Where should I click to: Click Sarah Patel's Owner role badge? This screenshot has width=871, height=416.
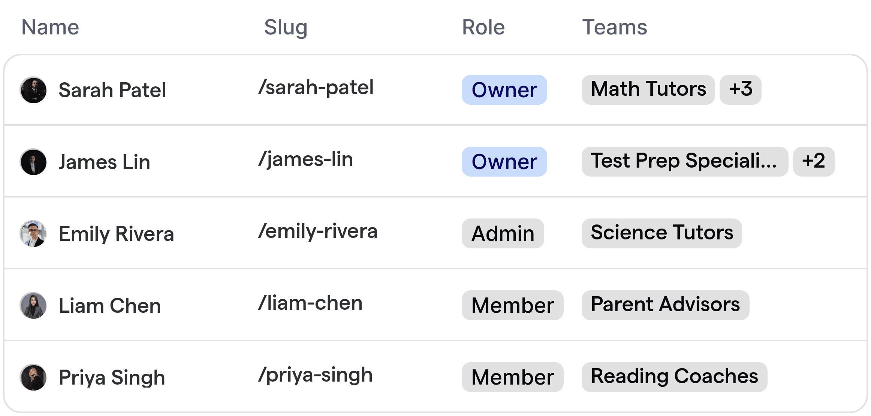coord(504,90)
